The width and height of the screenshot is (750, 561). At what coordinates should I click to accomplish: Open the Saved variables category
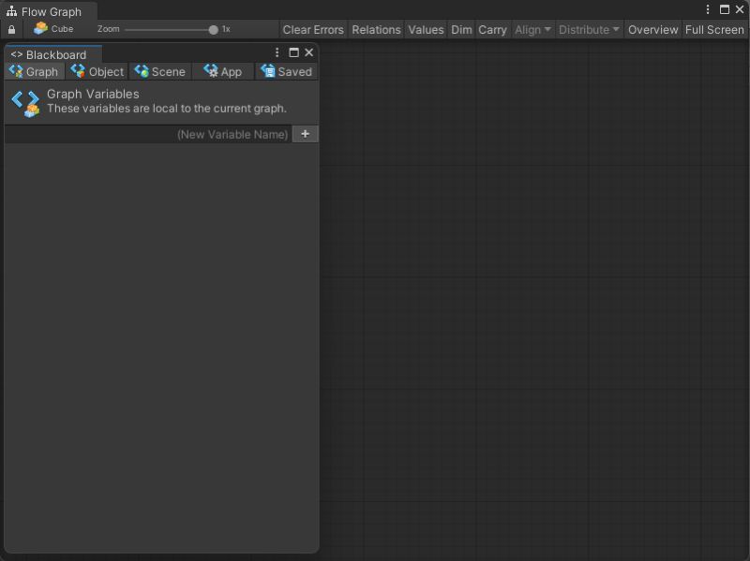(268, 71)
